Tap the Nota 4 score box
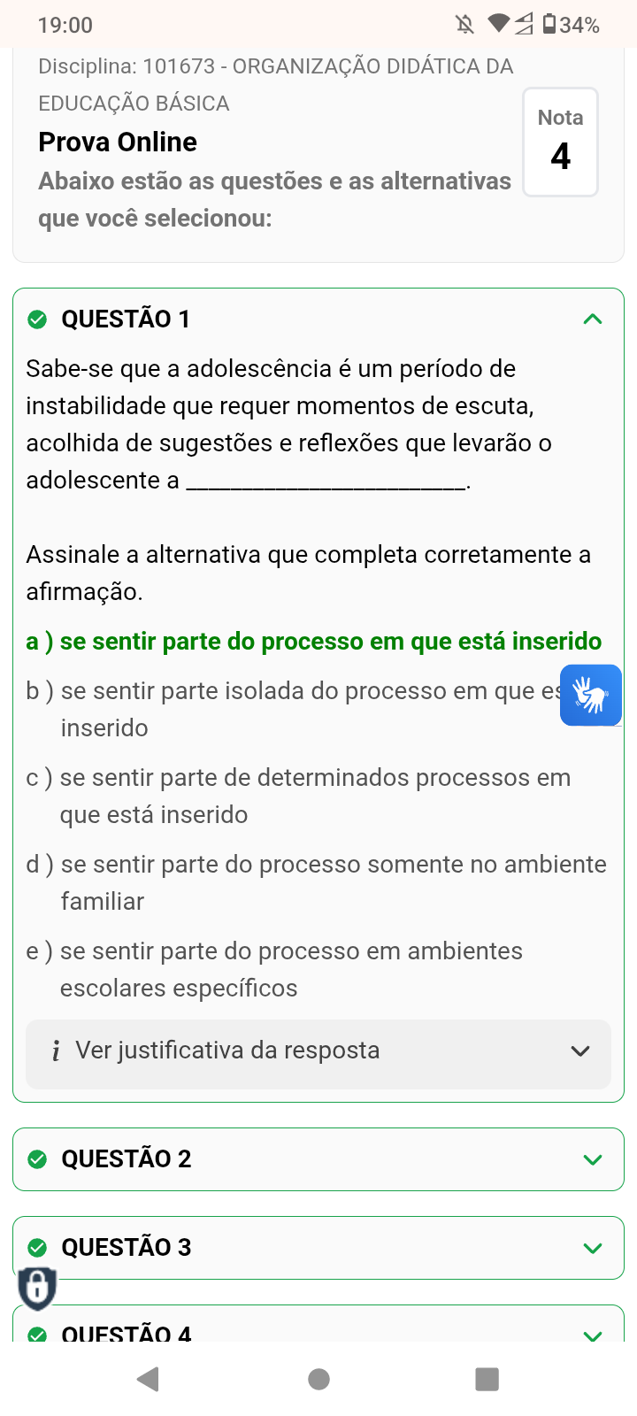This screenshot has height=1416, width=637. [x=560, y=142]
